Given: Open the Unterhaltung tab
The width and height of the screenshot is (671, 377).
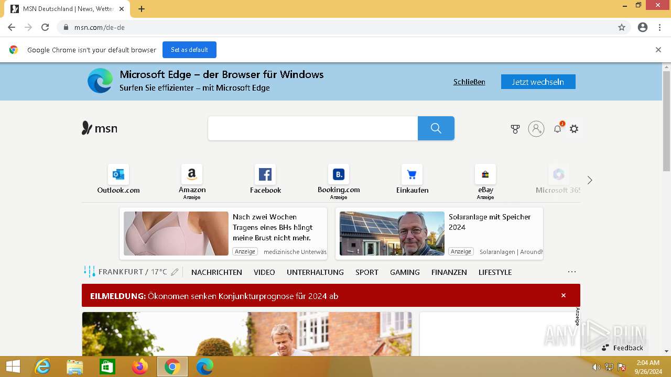Looking at the screenshot, I should pyautogui.click(x=315, y=272).
